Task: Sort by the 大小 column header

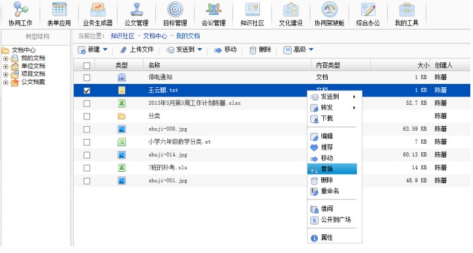Action: pos(423,65)
